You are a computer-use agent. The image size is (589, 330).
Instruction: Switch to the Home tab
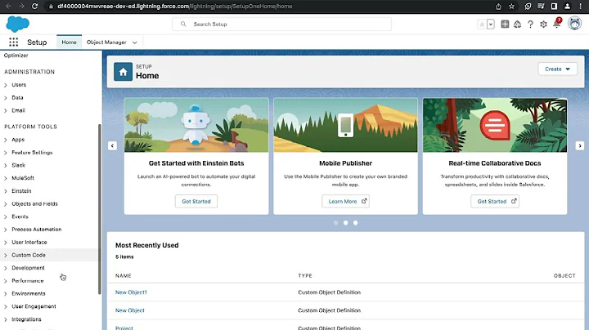coord(69,42)
